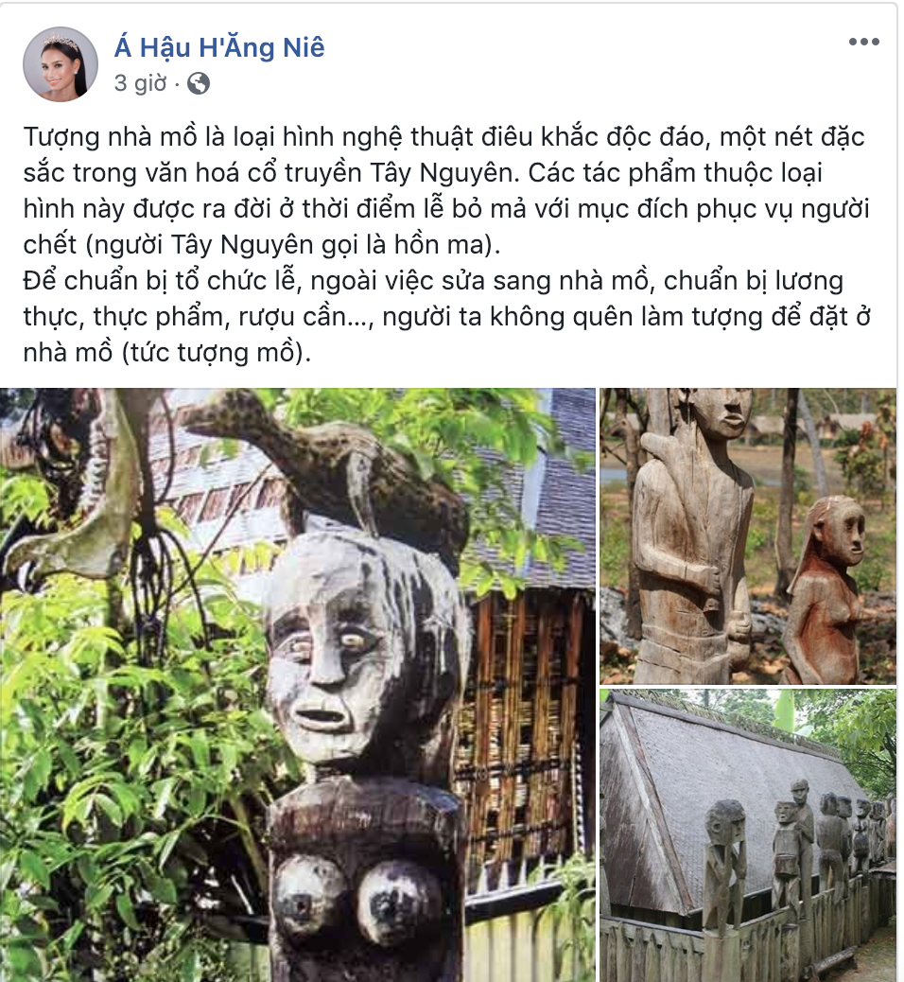Click the paragraph starting 'Tượng nhà mồ'

[446, 190]
